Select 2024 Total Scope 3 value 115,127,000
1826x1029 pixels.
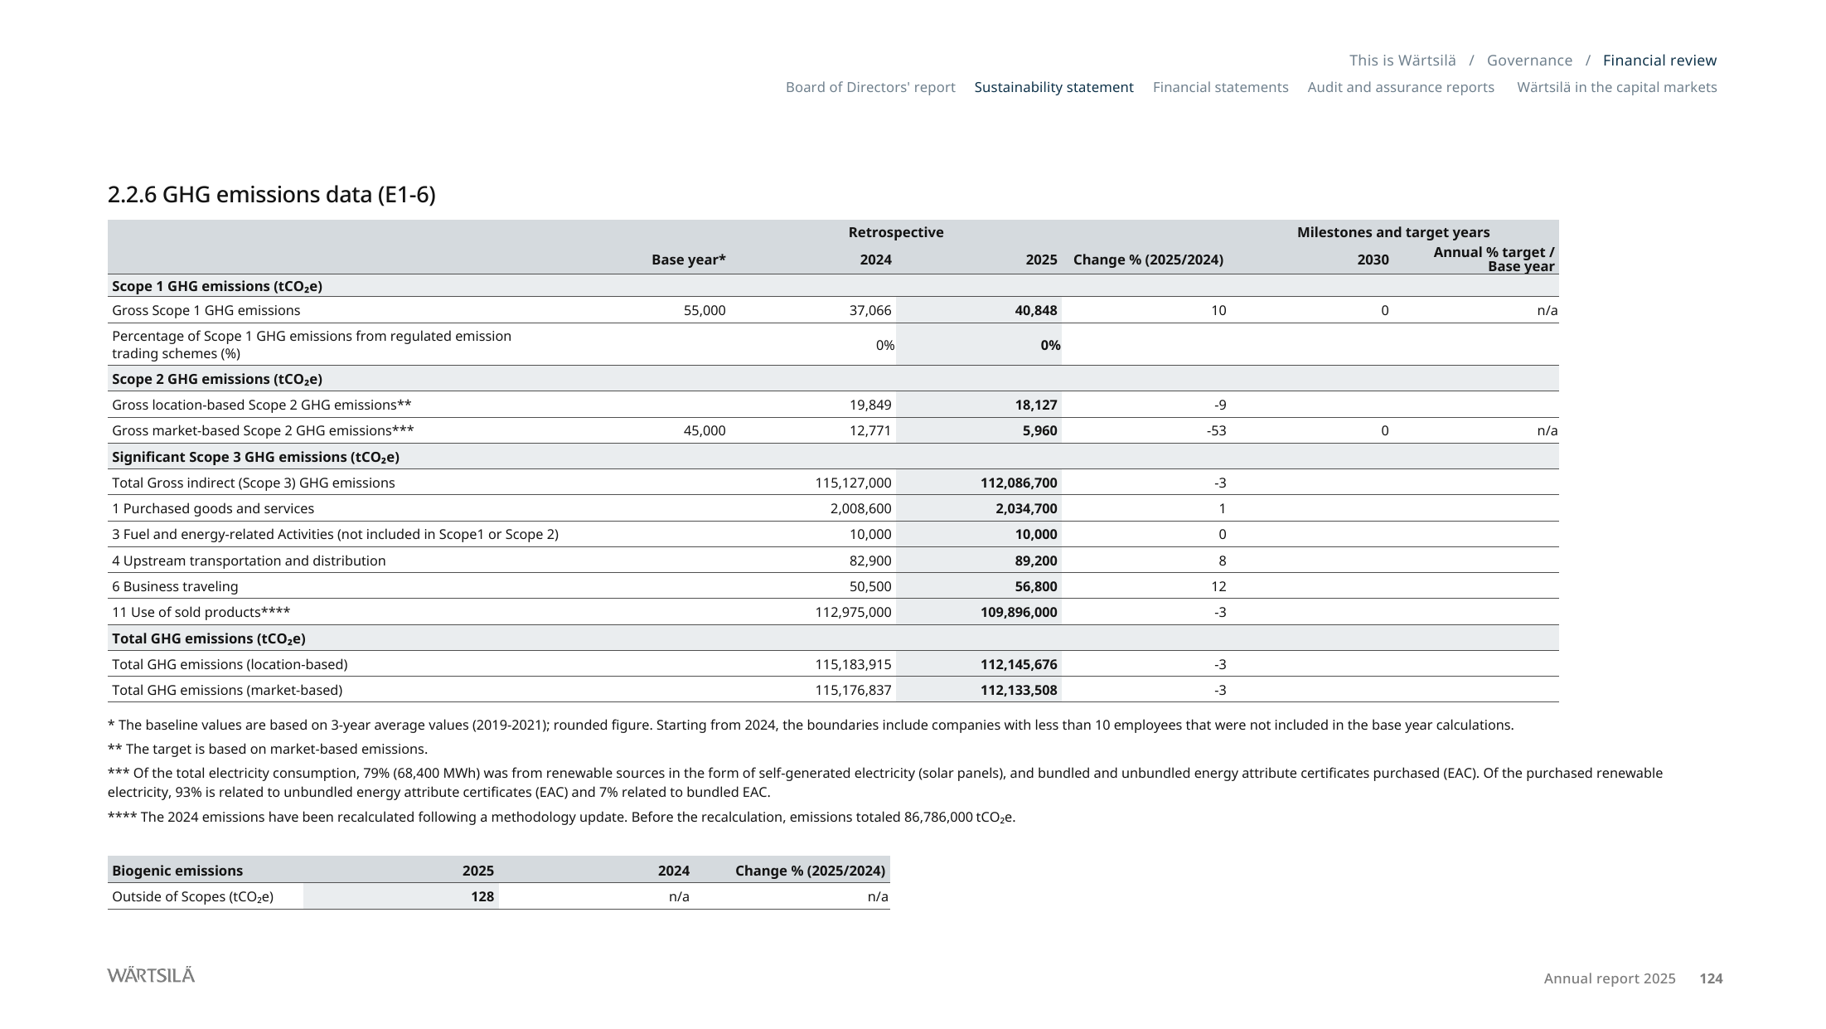(x=853, y=483)
